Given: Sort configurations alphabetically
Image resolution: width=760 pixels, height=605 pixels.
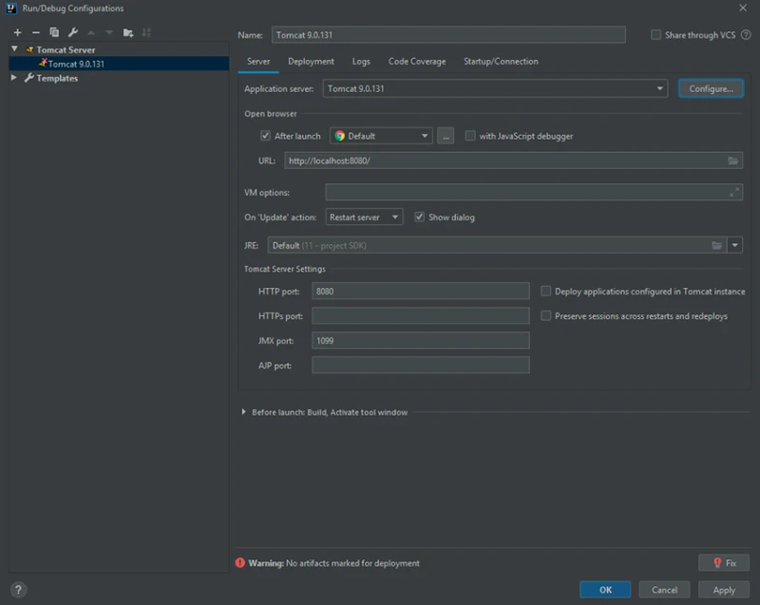Looking at the screenshot, I should tap(146, 32).
